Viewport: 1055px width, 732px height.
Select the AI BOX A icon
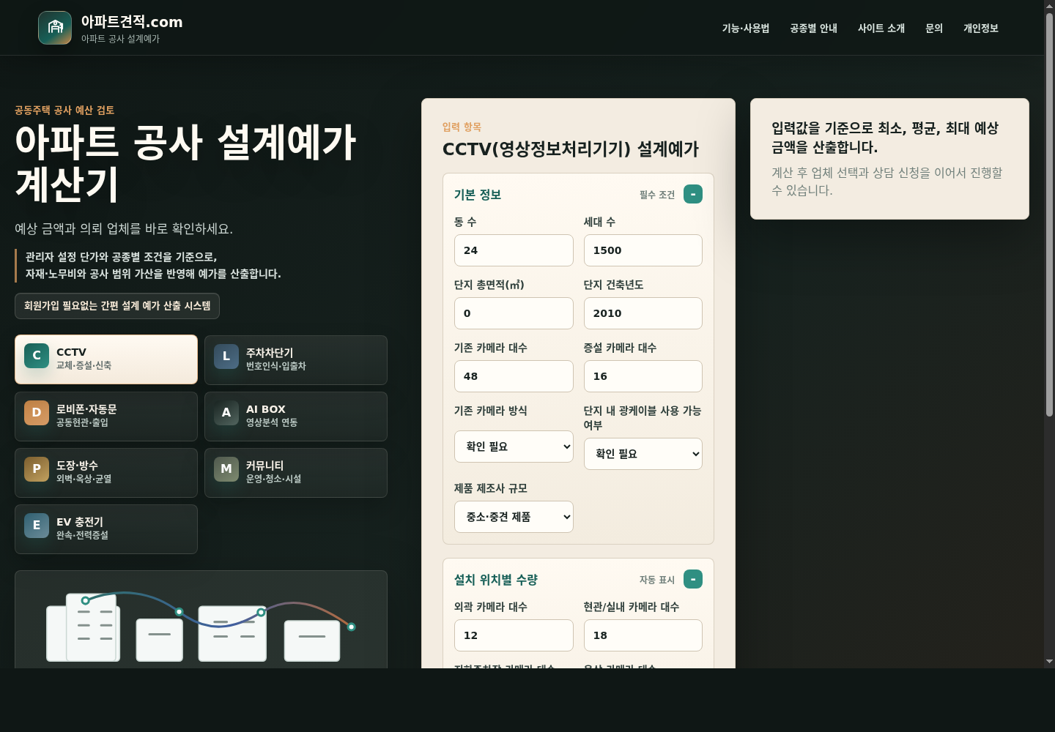tap(226, 413)
